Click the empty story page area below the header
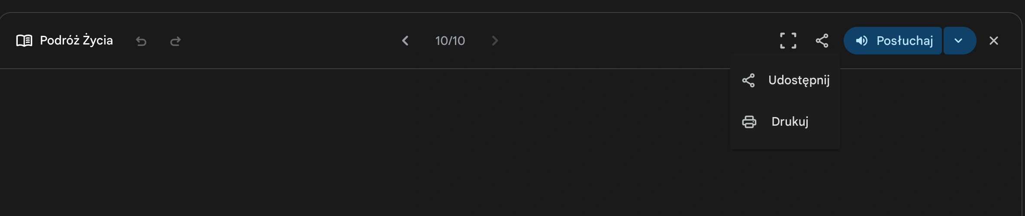 pos(364,143)
